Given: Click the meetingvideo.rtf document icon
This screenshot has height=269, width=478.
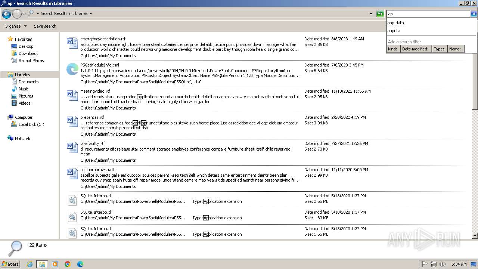Looking at the screenshot, I should tap(72, 95).
